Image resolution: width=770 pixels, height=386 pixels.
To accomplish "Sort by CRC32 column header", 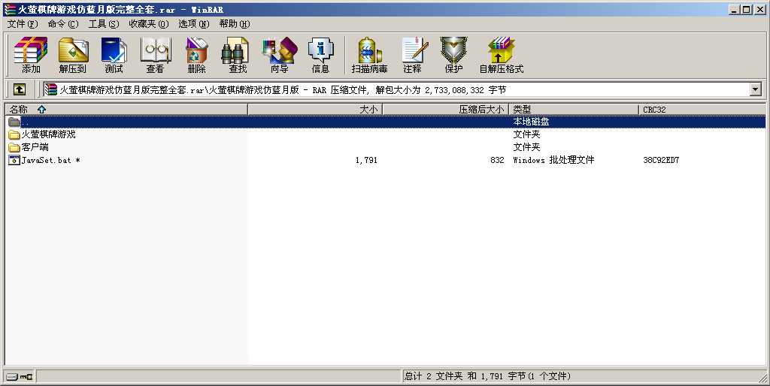I will tap(702, 110).
